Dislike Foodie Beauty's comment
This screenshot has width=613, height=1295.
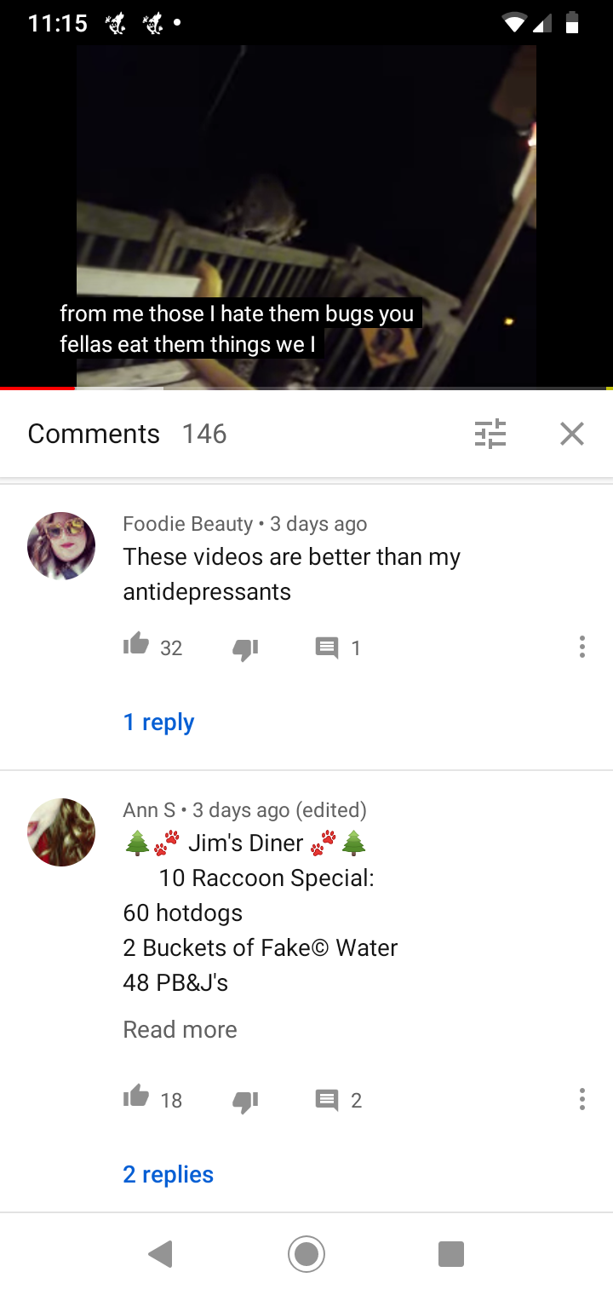[x=245, y=649]
